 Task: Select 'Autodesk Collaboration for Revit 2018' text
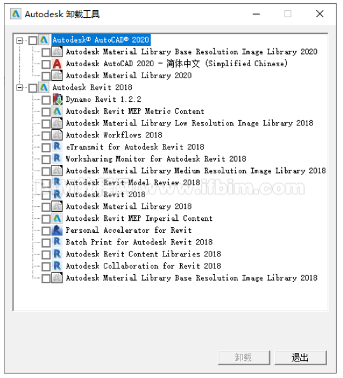(x=143, y=266)
